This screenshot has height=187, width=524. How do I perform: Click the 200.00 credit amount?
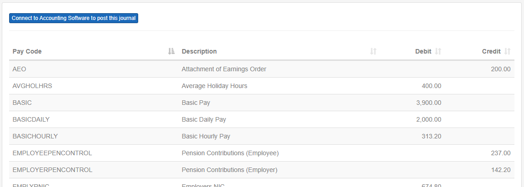501,69
